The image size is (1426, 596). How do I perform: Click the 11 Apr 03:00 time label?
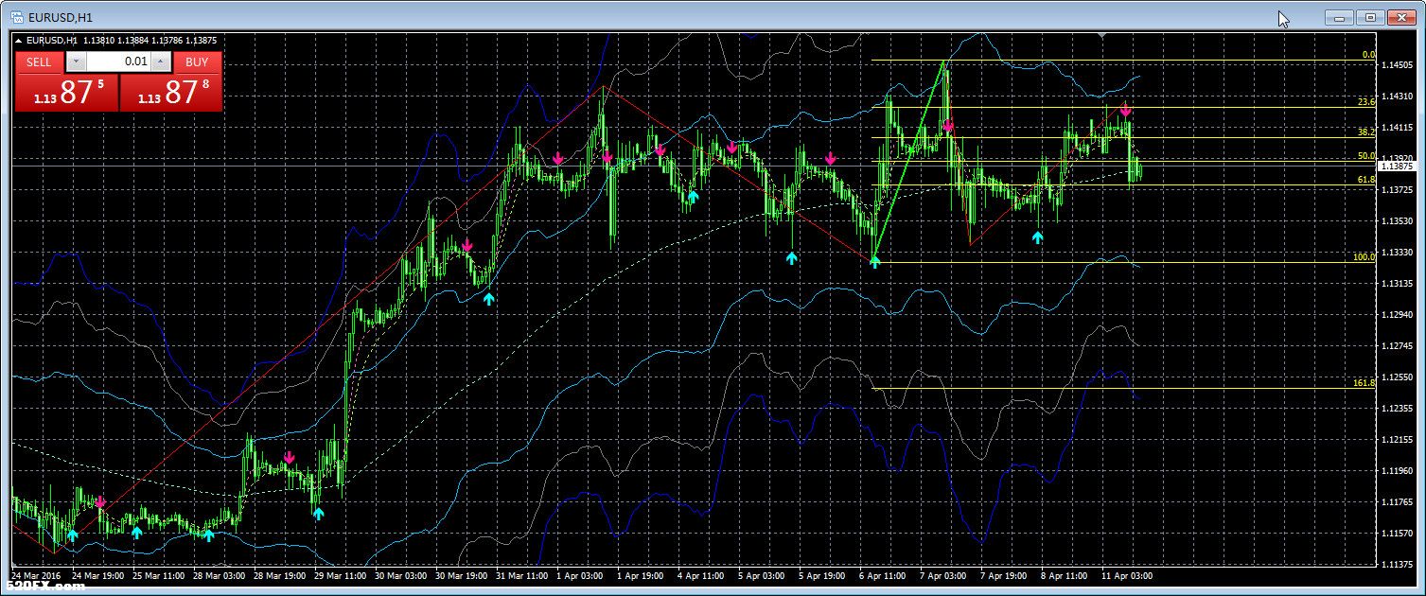1125,575
